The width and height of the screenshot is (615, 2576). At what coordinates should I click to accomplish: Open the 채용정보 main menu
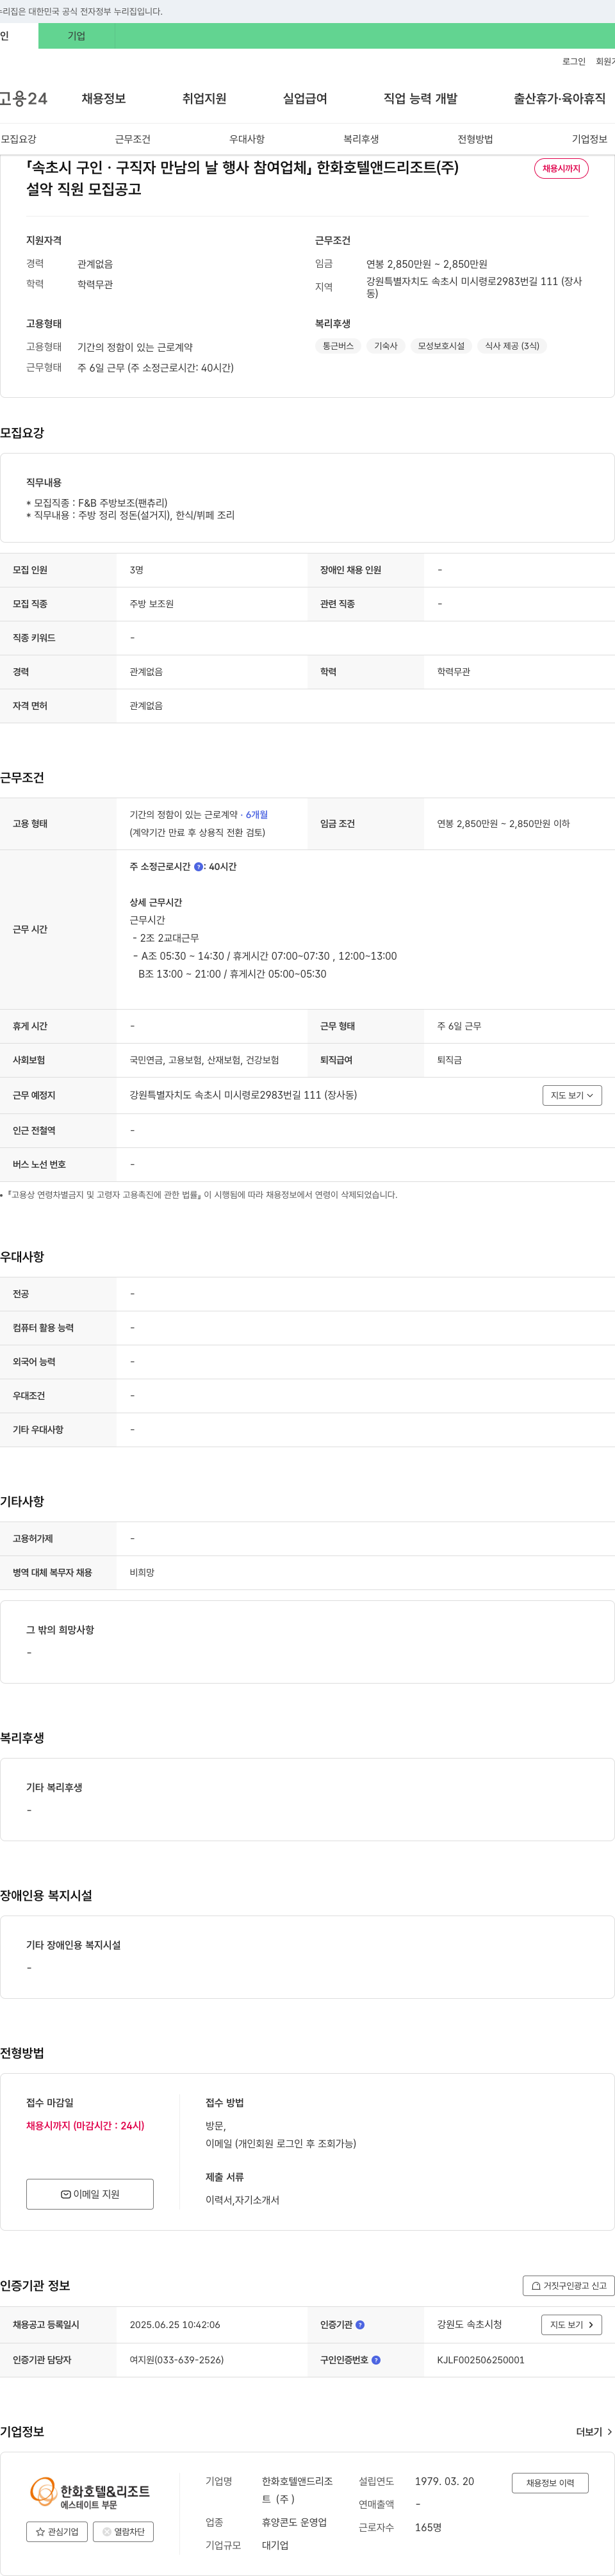(104, 98)
